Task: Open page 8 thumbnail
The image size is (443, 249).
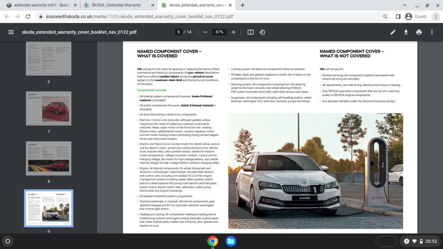Action: (49, 158)
